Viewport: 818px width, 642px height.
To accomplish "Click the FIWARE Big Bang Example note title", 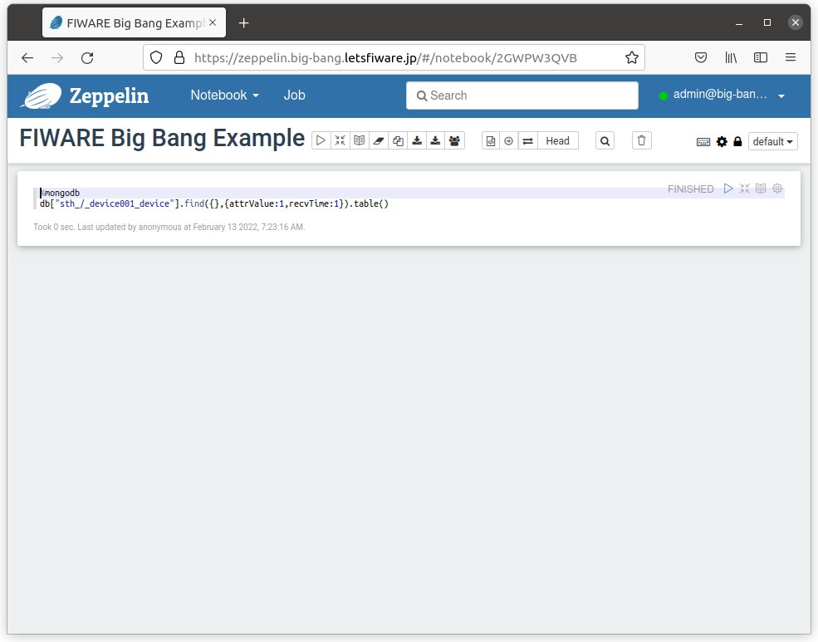I will coord(162,139).
